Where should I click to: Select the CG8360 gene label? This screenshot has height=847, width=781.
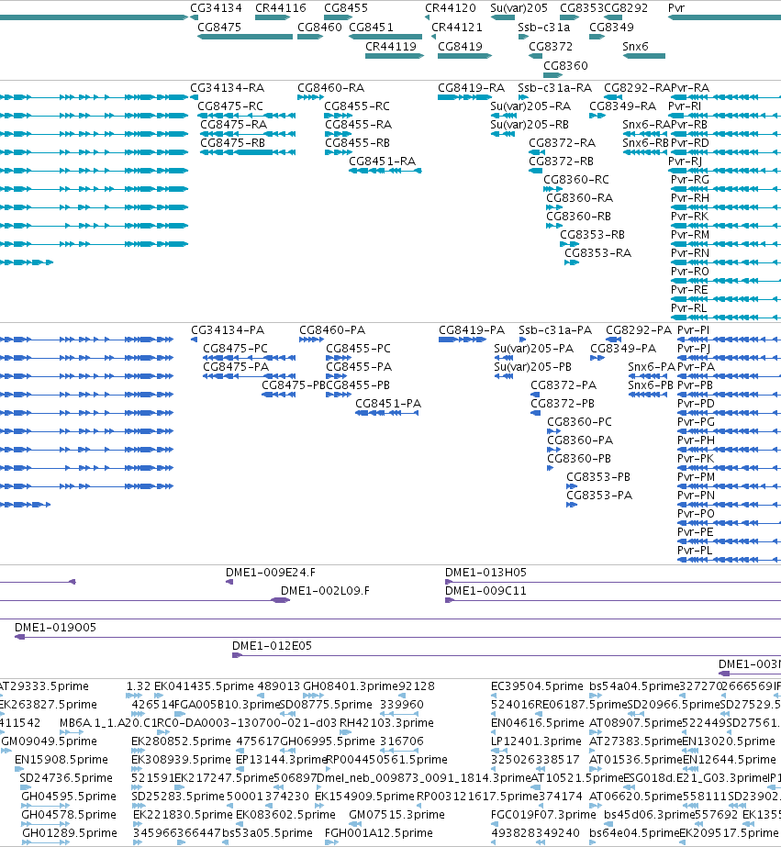coord(565,65)
